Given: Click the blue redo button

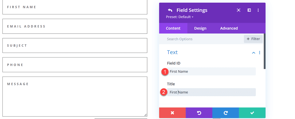Looking at the screenshot, I should click(x=226, y=113).
